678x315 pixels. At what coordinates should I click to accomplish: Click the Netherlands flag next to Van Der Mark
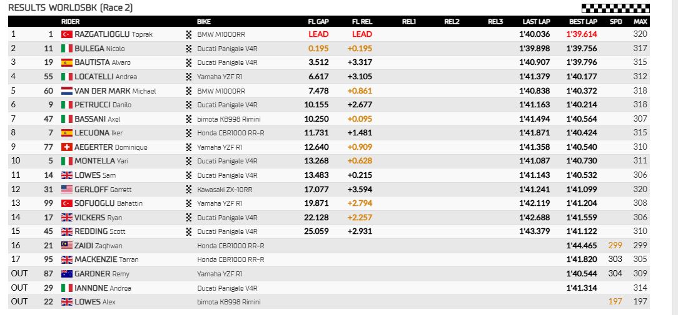click(66, 91)
